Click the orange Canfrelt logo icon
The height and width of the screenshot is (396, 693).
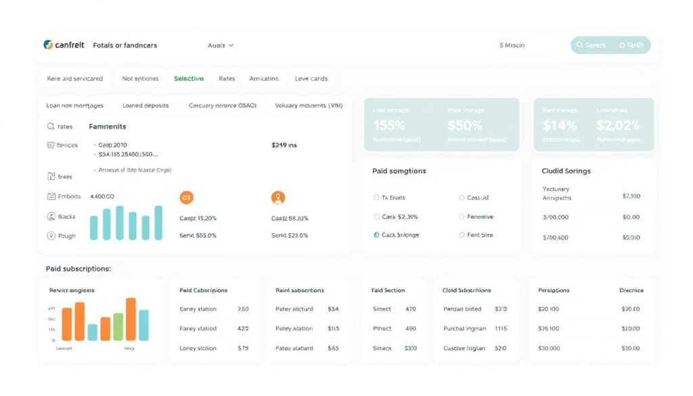click(x=47, y=45)
